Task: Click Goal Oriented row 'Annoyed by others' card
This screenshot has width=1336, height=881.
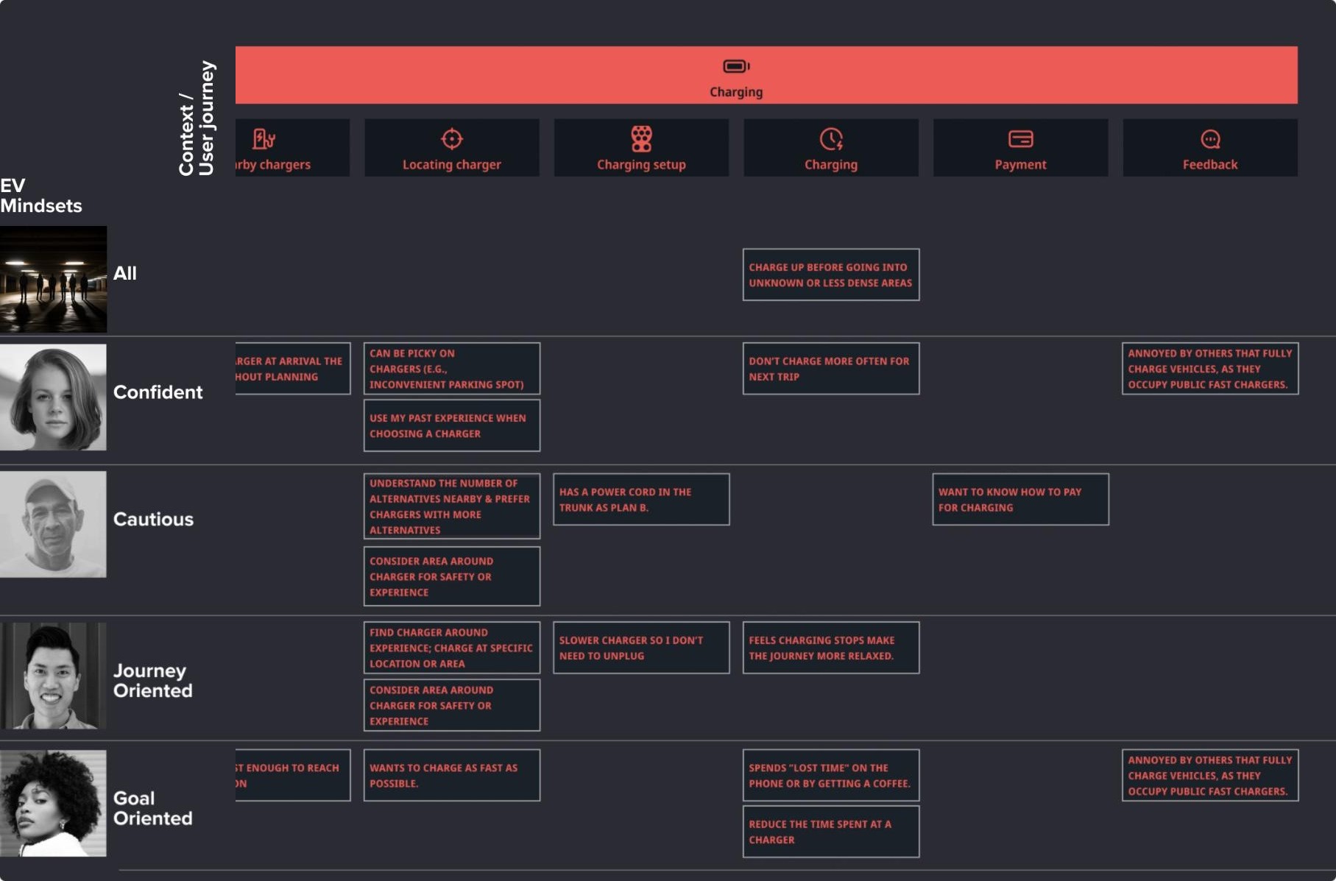Action: coord(1210,775)
